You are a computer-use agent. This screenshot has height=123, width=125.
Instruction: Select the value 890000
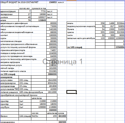pyautogui.click(x=52, y=44)
